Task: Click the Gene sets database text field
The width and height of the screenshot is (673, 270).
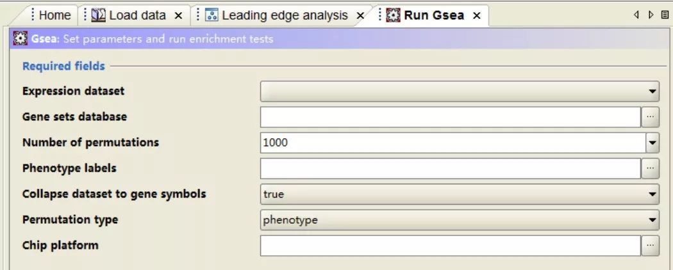Action: [450, 117]
